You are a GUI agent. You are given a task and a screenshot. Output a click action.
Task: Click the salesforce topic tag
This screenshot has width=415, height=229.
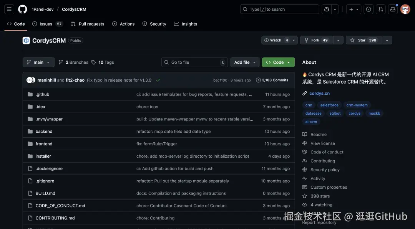[x=329, y=105]
